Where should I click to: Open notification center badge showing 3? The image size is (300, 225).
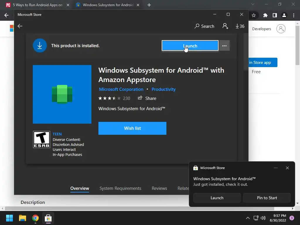[292, 218]
